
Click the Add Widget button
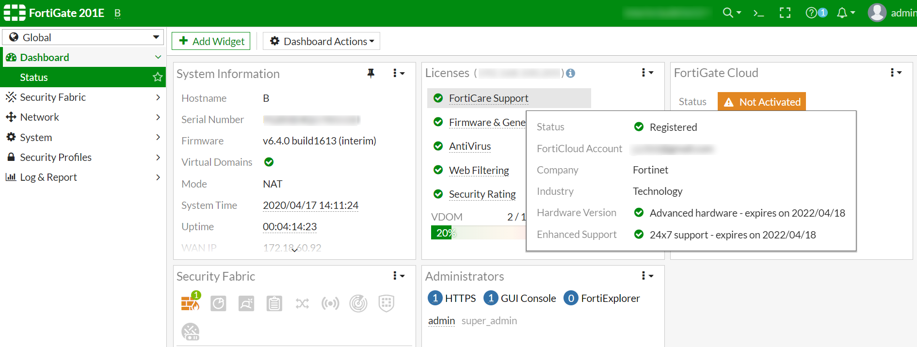click(211, 41)
